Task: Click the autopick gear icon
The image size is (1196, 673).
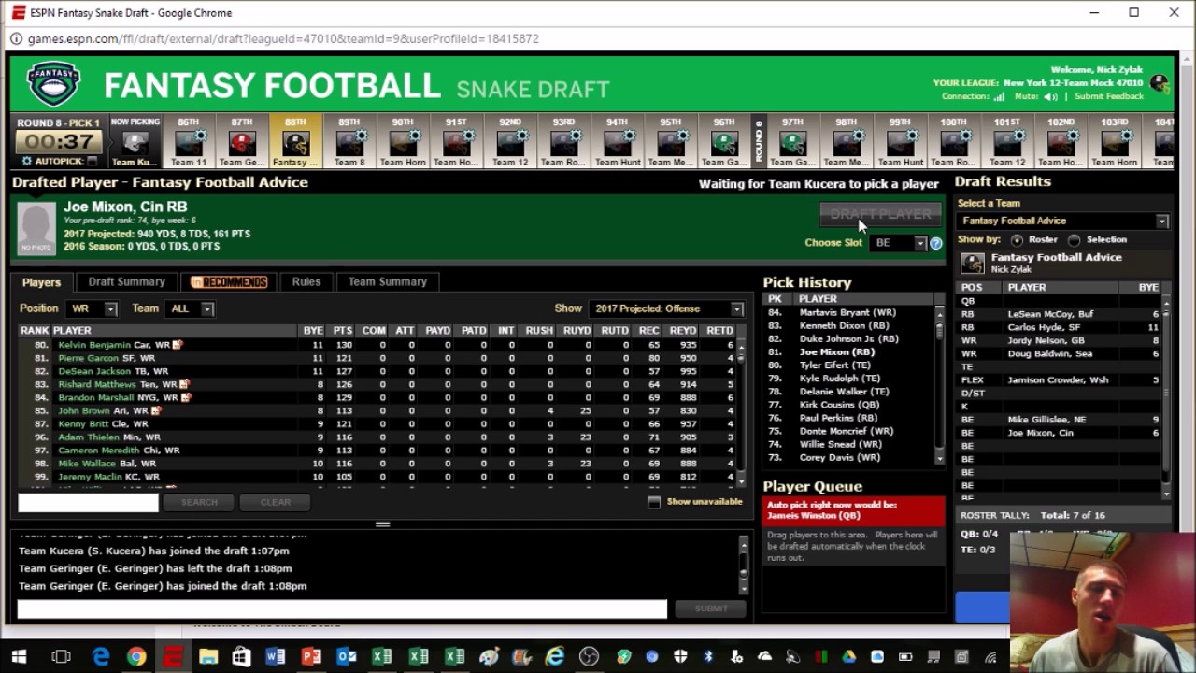Action: point(26,161)
